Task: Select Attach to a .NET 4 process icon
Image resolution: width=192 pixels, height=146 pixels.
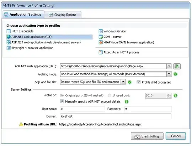Action: point(101,52)
